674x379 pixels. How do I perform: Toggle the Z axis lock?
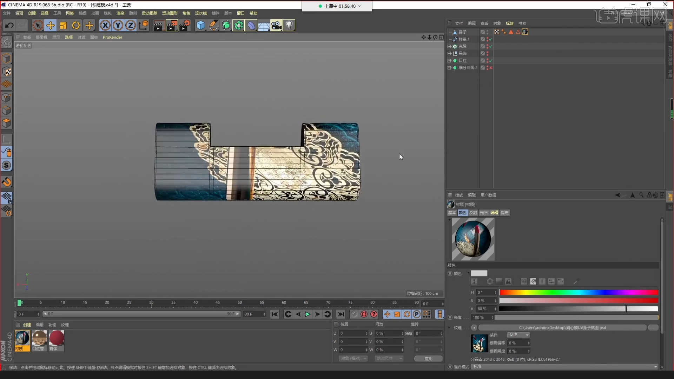(131, 25)
